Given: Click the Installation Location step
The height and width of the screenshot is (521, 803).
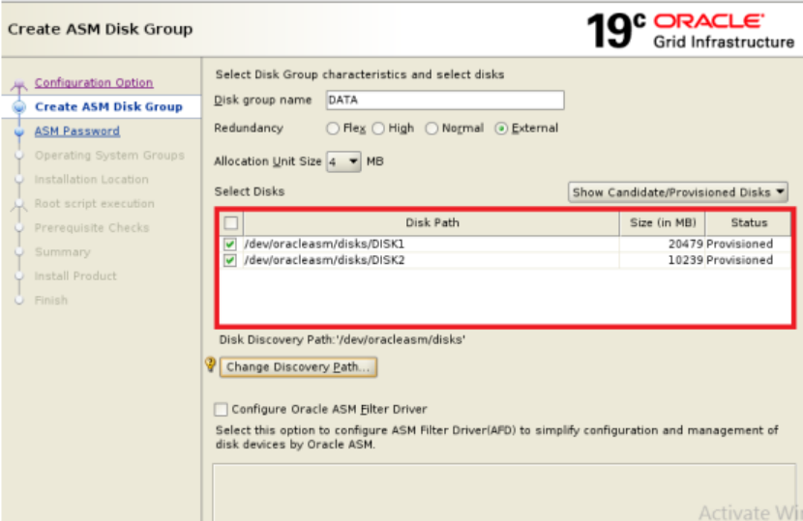Looking at the screenshot, I should (91, 180).
